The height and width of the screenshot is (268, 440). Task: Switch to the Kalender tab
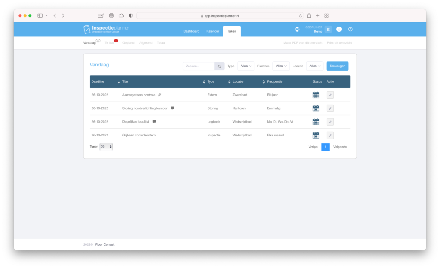click(x=212, y=31)
